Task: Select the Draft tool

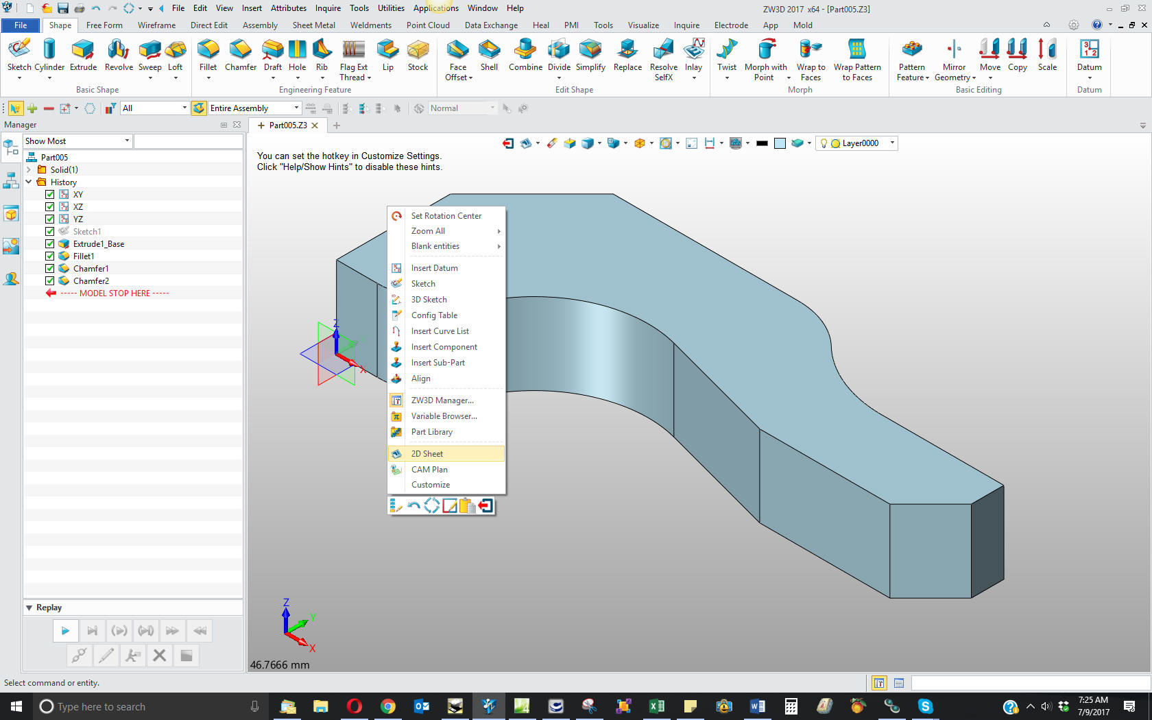Action: (272, 55)
